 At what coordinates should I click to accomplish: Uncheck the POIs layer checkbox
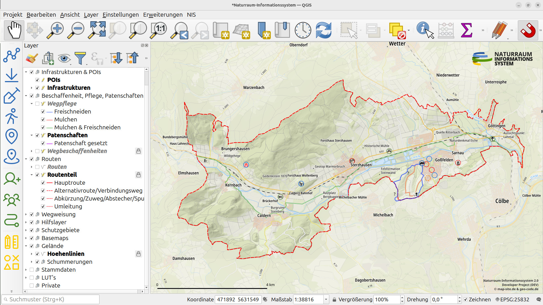[37, 80]
